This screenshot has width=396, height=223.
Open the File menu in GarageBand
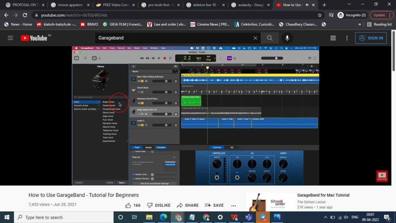point(98,48)
